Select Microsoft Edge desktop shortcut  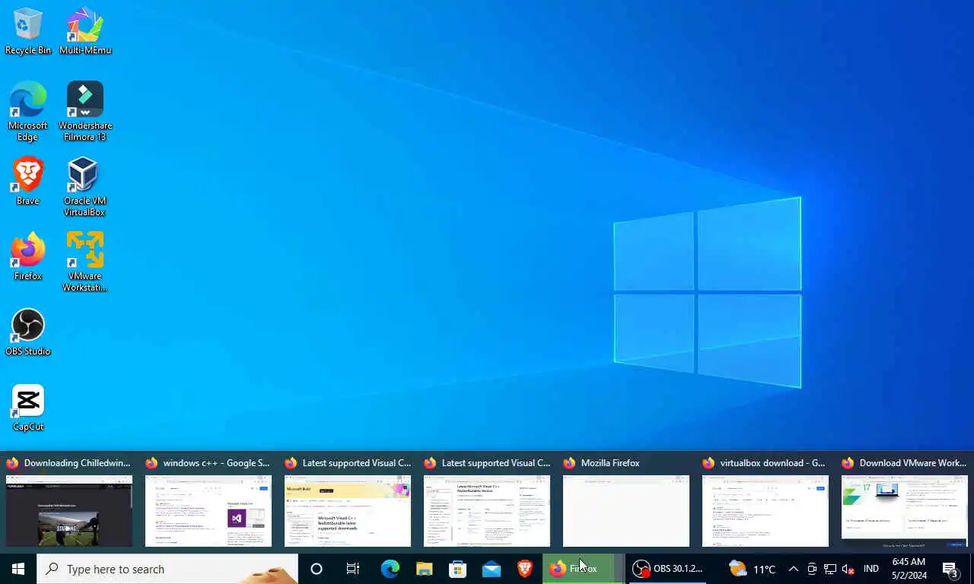coord(27,111)
